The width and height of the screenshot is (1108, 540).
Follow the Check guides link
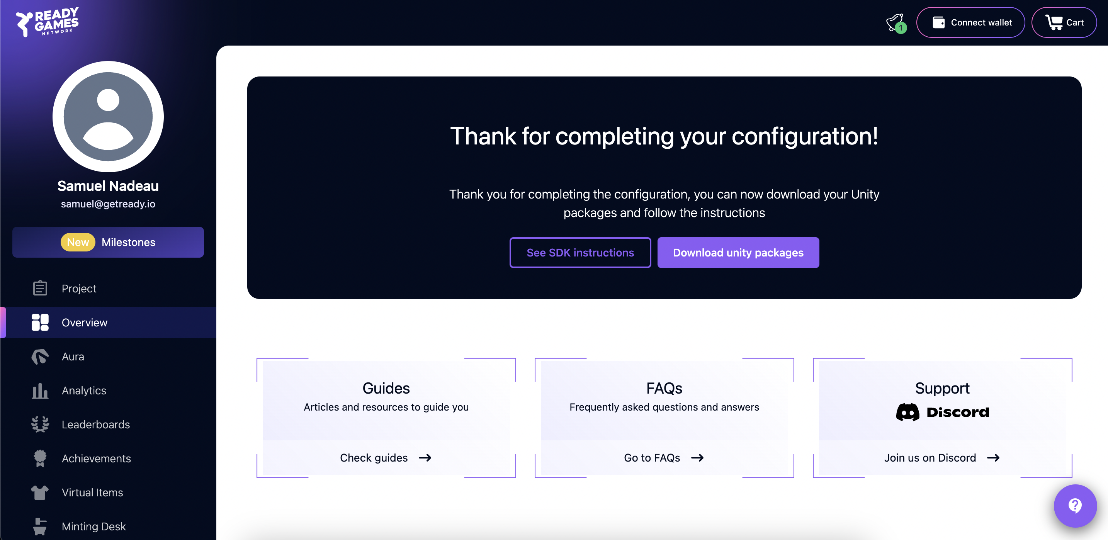coord(386,458)
